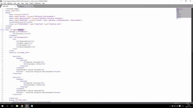Viewport: 193px width, 108px height.
Task: Click the title tag on line 8
Action: pyautogui.click(x=21, y=22)
